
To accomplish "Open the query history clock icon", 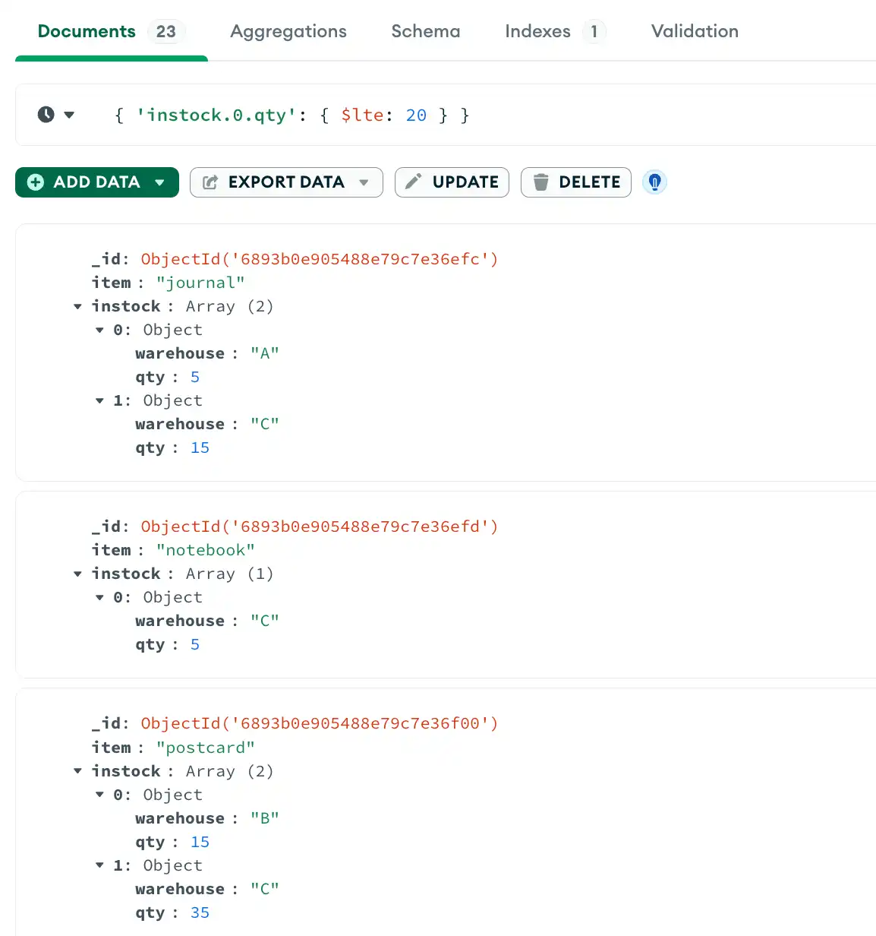I will 46,114.
